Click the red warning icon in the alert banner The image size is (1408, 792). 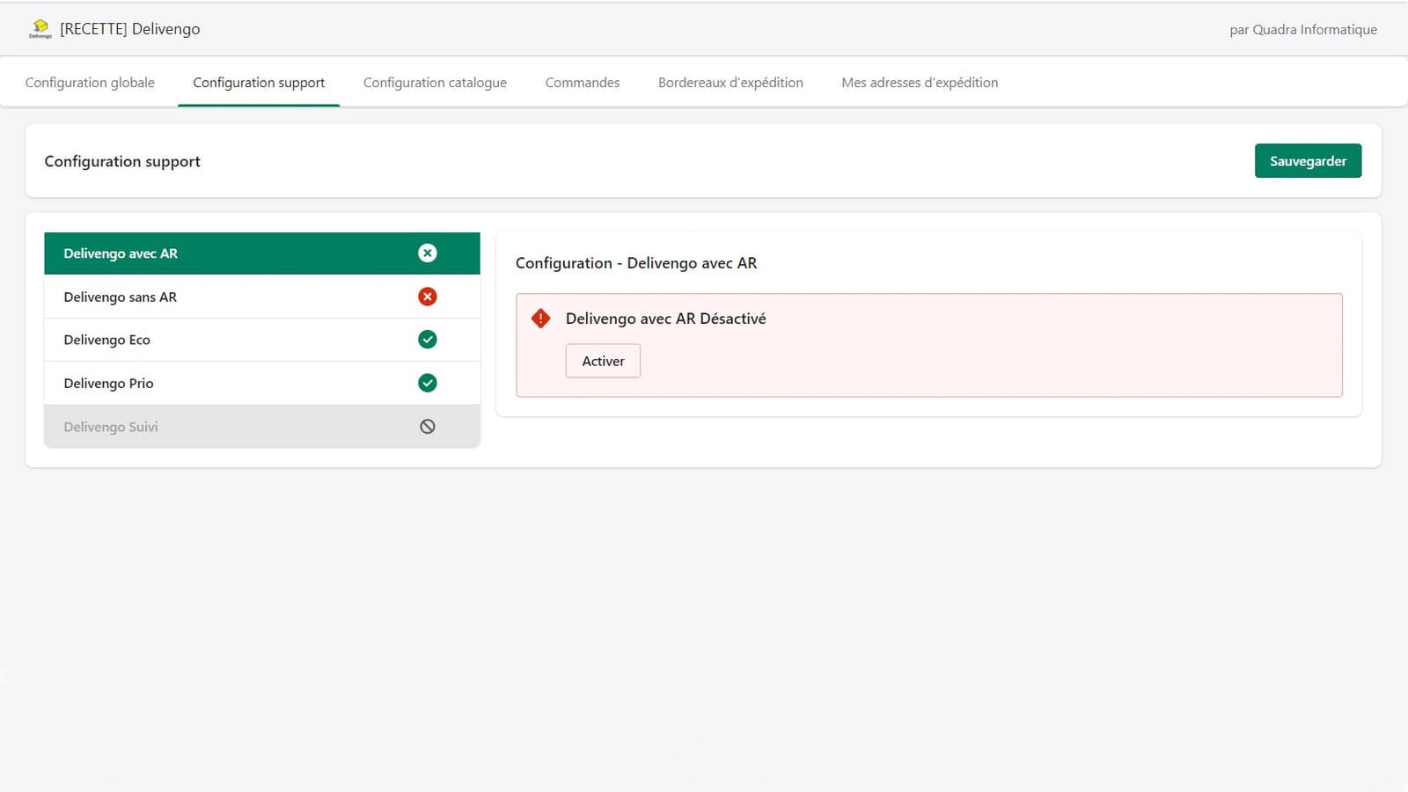tap(540, 319)
